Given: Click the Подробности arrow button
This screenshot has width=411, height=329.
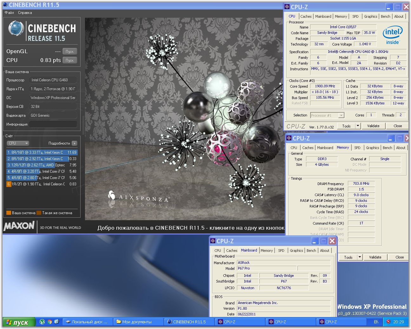Looking at the screenshot, I should (75, 143).
